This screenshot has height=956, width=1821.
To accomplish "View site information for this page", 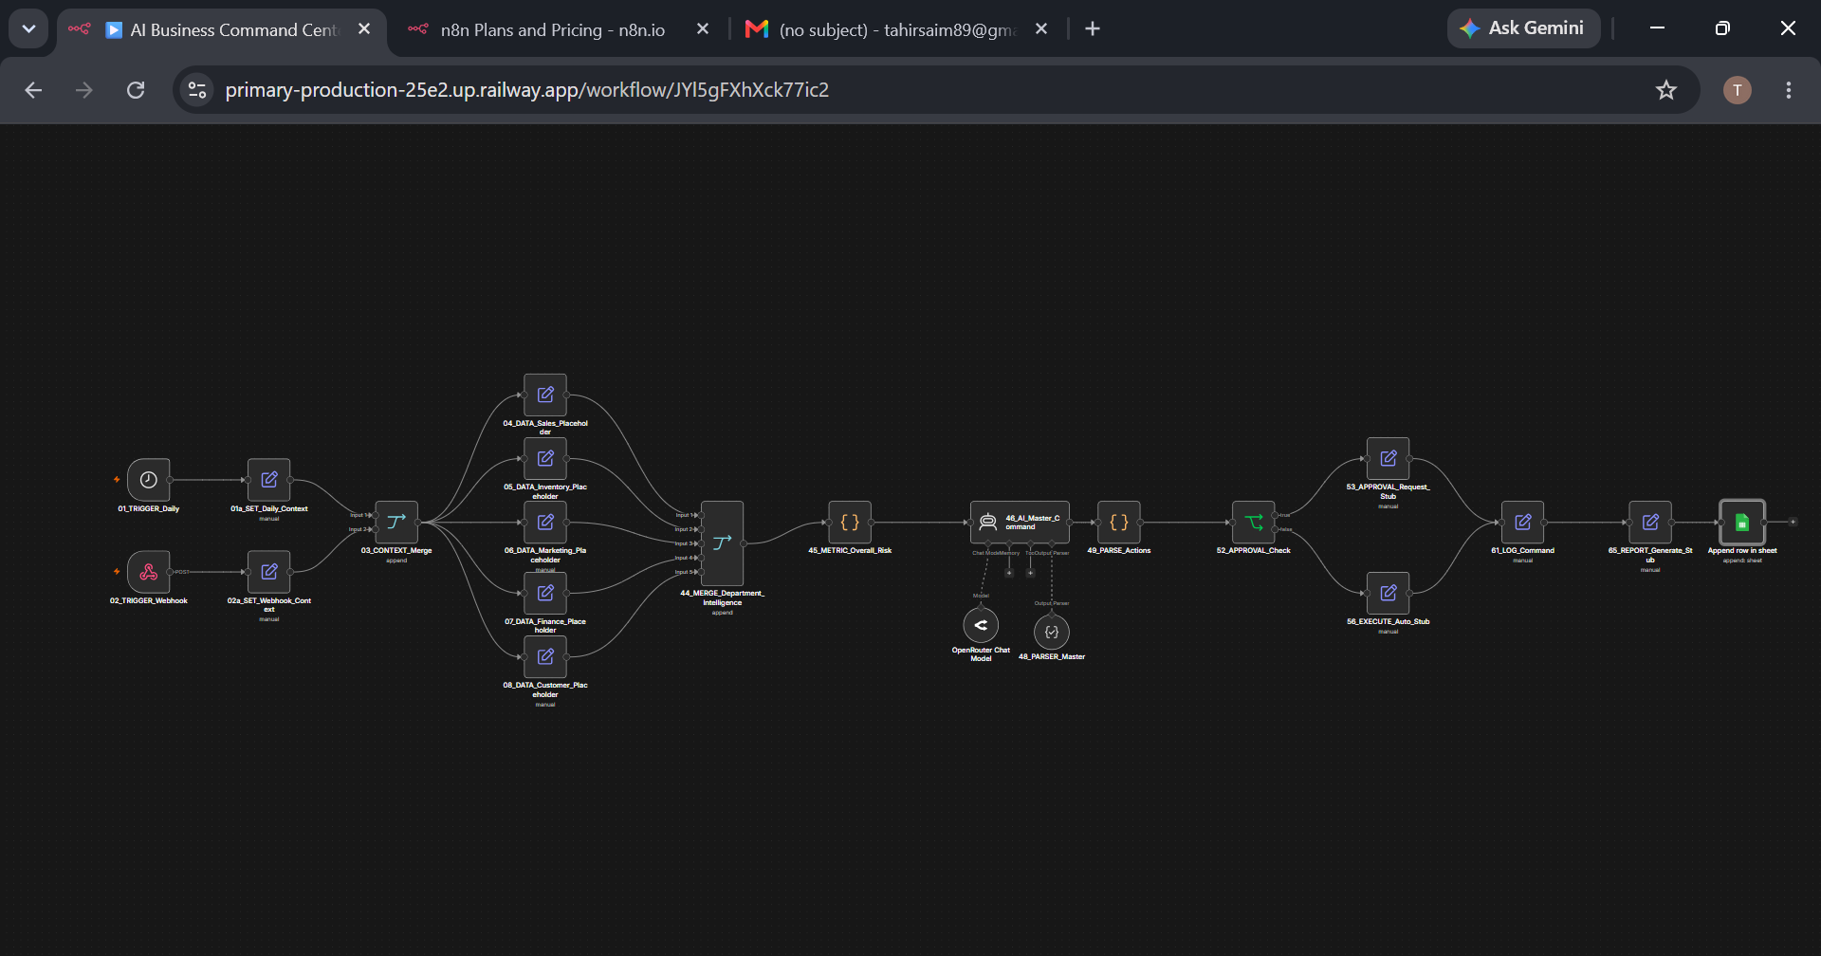I will (x=197, y=90).
